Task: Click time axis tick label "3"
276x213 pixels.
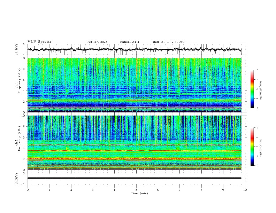Action: (x=93, y=190)
